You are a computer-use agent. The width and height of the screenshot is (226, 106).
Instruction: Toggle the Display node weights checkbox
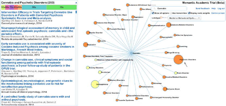(x=189, y=13)
